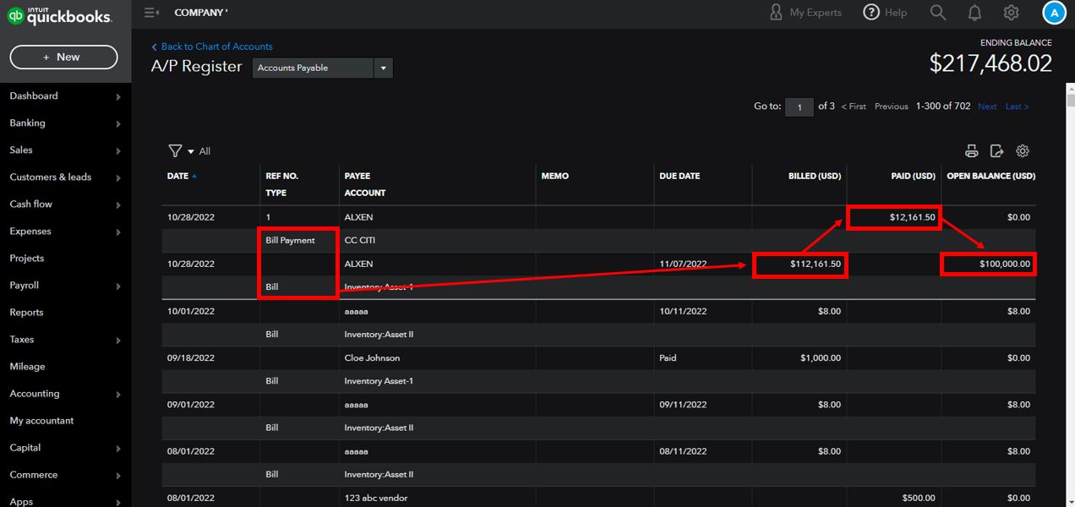Follow Back to Chart of Accounts link
The image size is (1075, 507).
point(216,46)
